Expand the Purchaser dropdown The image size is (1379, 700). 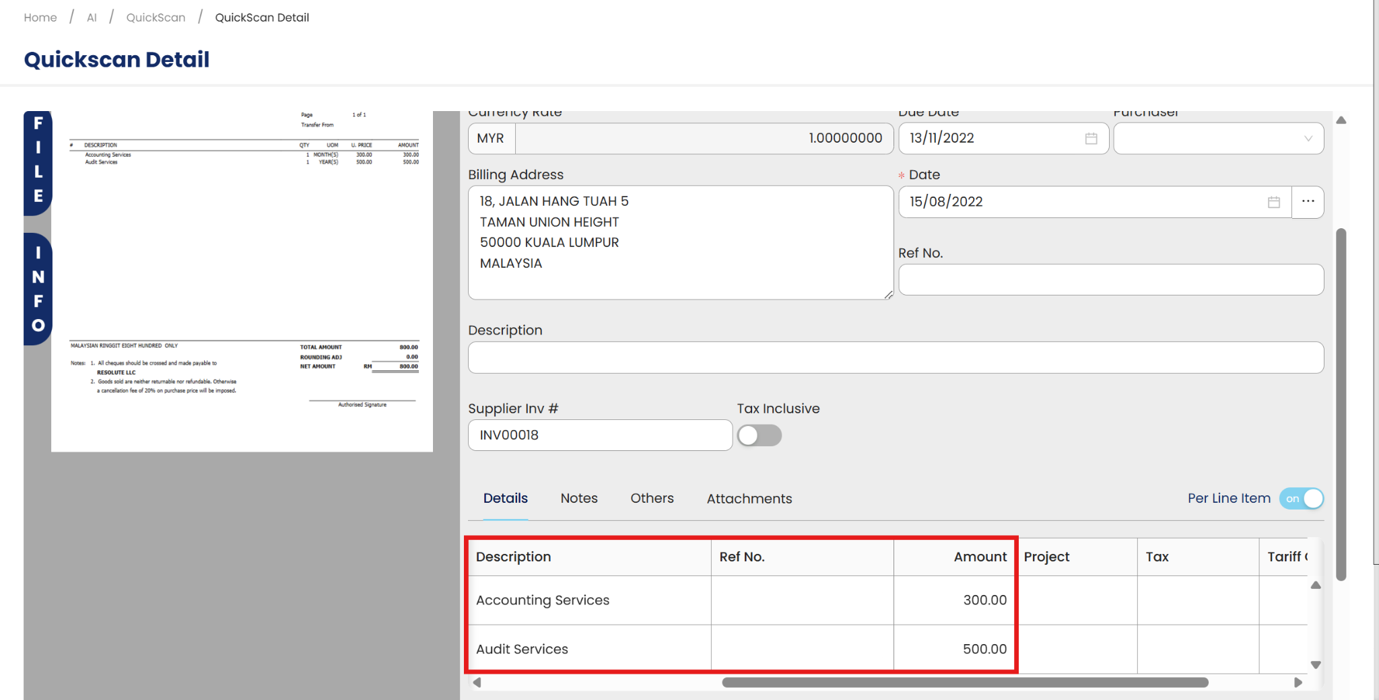[x=1218, y=139]
